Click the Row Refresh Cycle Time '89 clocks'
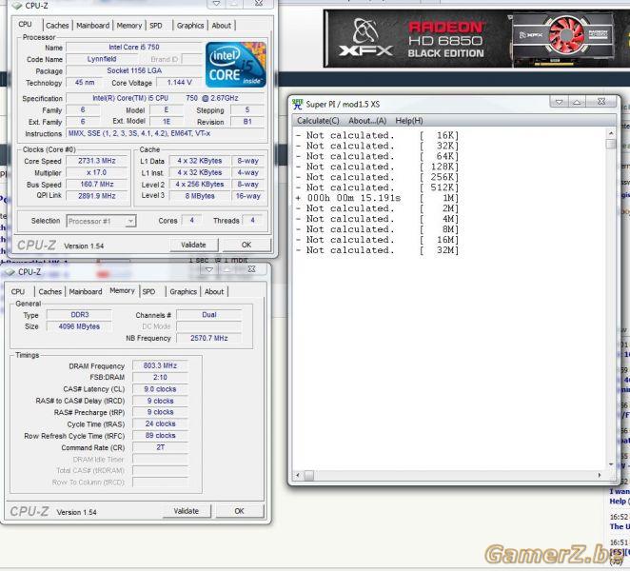The width and height of the screenshot is (630, 571). point(160,435)
